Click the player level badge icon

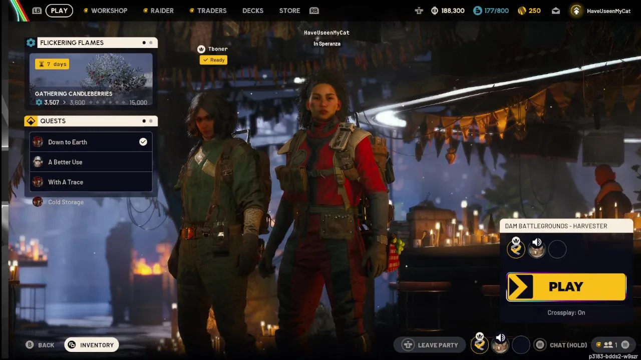pyautogui.click(x=576, y=10)
